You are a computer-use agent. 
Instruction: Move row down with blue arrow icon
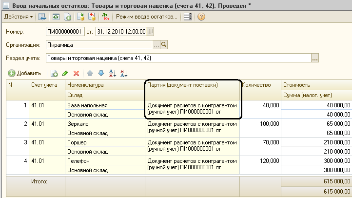(101, 73)
